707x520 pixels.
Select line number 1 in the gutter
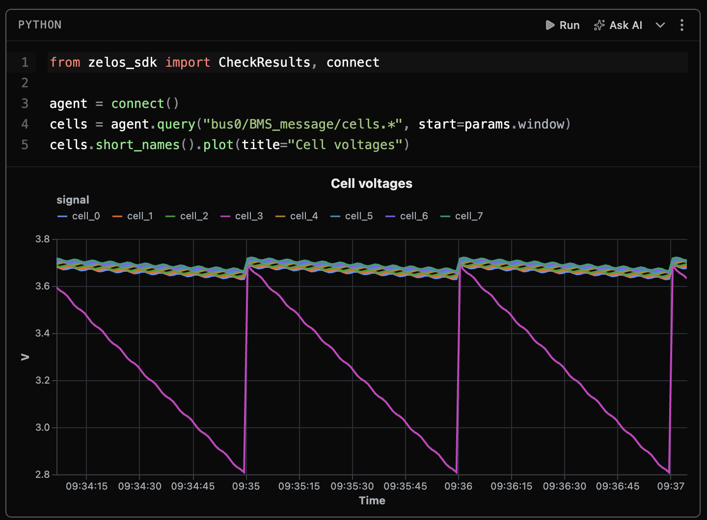[x=25, y=62]
